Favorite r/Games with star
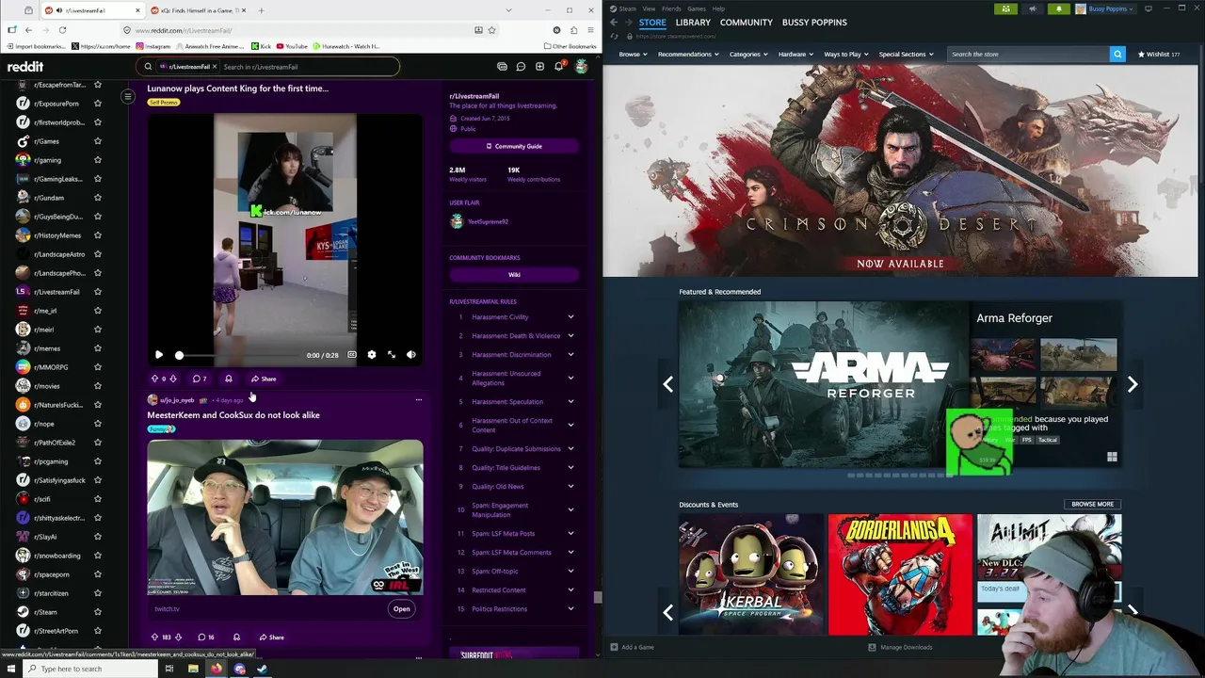The image size is (1205, 678). 97,141
